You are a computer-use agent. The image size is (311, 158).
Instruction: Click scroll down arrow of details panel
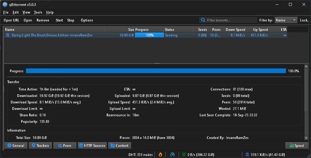click(306, 138)
